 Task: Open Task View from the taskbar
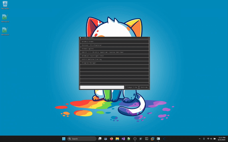[100, 139]
